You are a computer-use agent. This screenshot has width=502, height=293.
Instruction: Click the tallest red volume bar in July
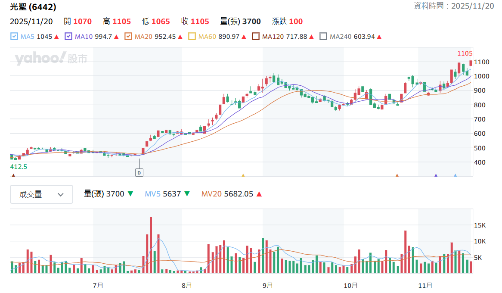tap(151, 245)
